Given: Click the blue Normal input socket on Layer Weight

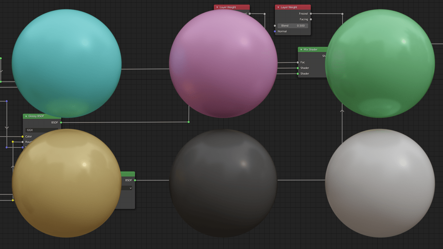Looking at the screenshot, I should (275, 31).
